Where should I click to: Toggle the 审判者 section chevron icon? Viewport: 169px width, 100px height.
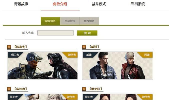coord(9,89)
